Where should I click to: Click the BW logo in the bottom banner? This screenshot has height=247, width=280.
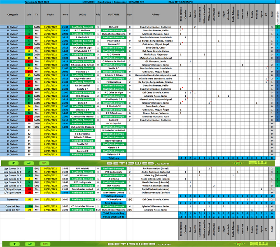(259, 244)
